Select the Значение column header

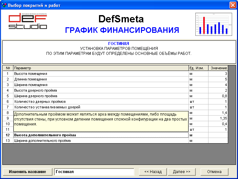(218, 68)
